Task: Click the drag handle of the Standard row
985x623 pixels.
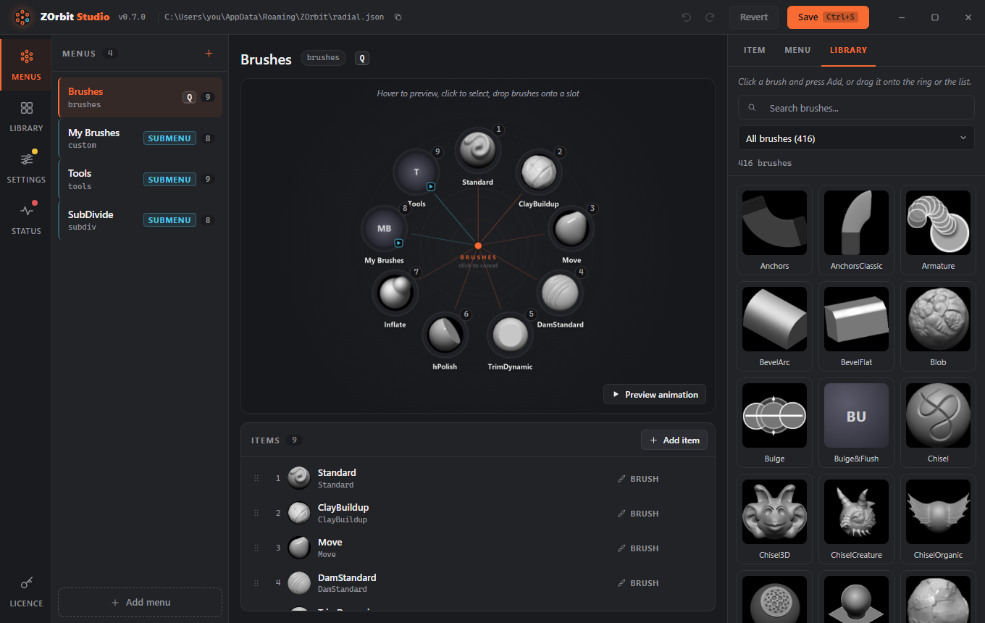Action: pyautogui.click(x=256, y=478)
